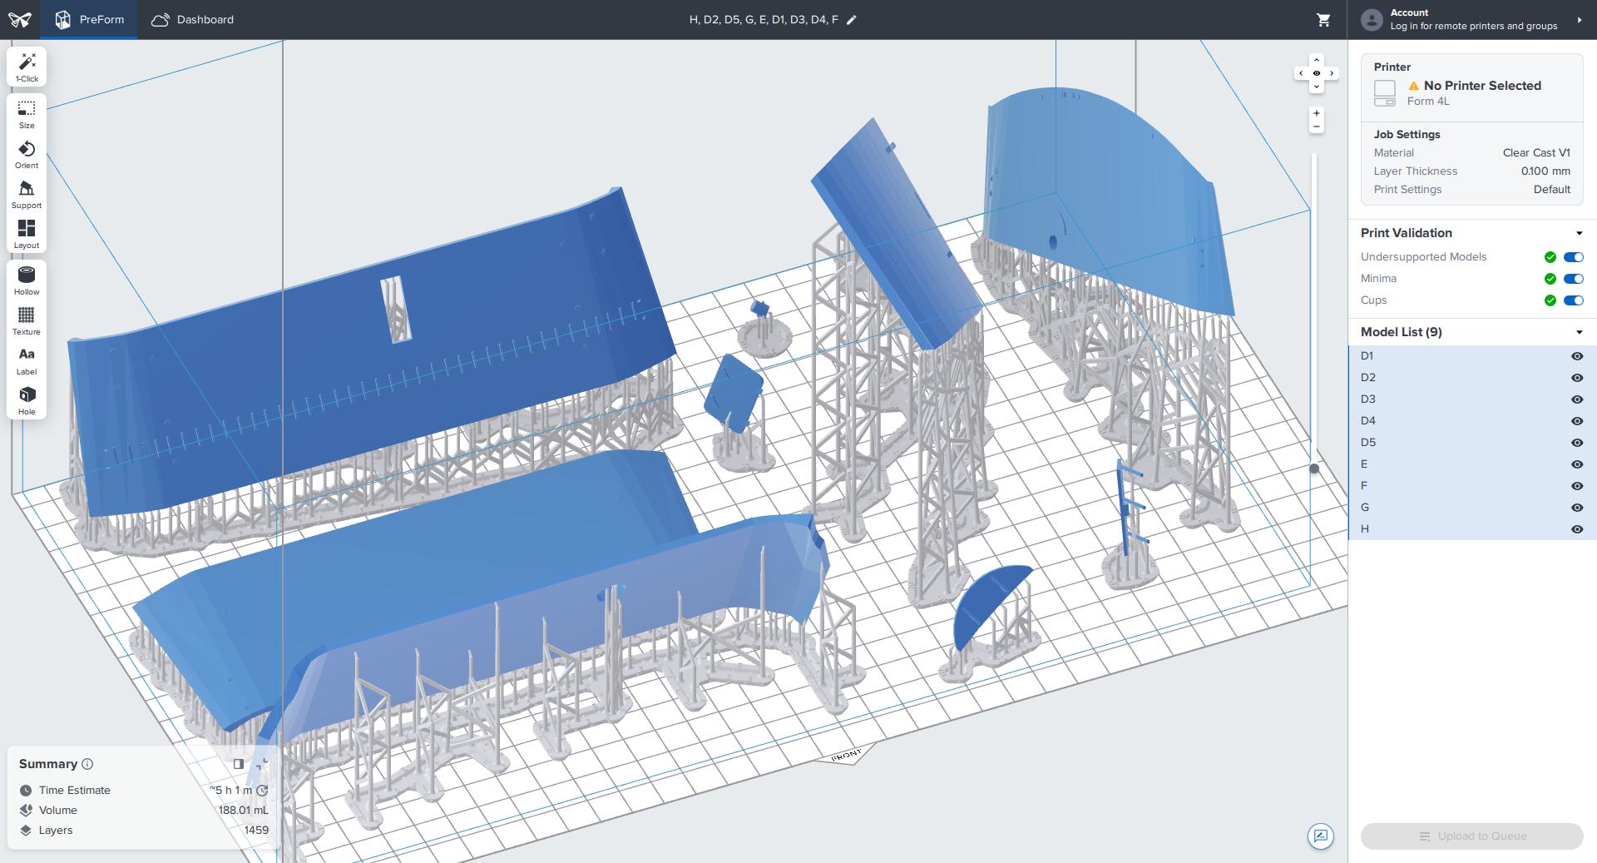Select model H in the list

click(1472, 529)
